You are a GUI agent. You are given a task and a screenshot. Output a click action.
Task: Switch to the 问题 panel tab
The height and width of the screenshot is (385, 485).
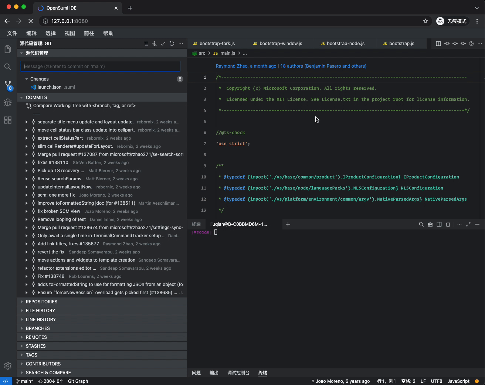click(x=196, y=373)
